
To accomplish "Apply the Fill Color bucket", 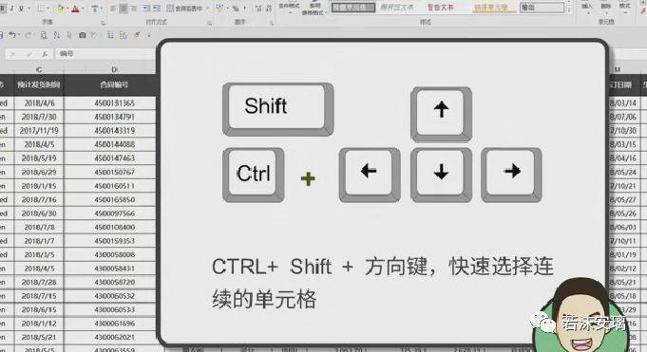I will pyautogui.click(x=60, y=9).
